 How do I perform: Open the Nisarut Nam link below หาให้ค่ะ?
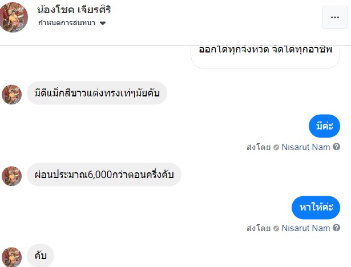coord(306,228)
